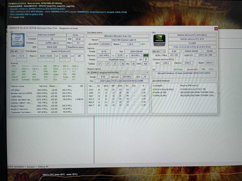Click the 256-bit bus width value
242x181 pixels.
209,51
